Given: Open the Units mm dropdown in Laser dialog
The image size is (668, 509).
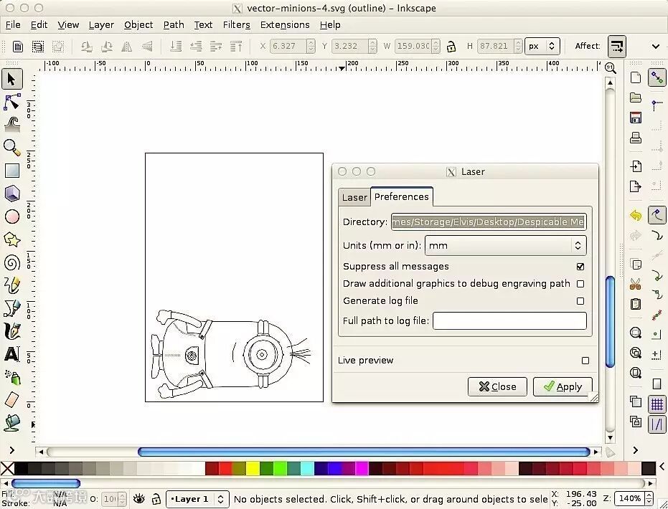Looking at the screenshot, I should pyautogui.click(x=505, y=246).
